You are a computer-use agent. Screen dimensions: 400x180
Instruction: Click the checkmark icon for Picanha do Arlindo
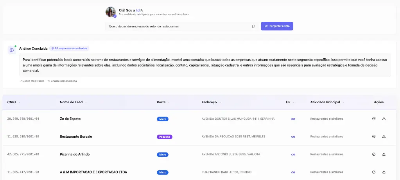374,154
